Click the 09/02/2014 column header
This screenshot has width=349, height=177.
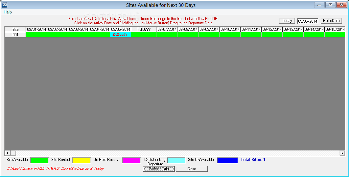click(x=58, y=29)
